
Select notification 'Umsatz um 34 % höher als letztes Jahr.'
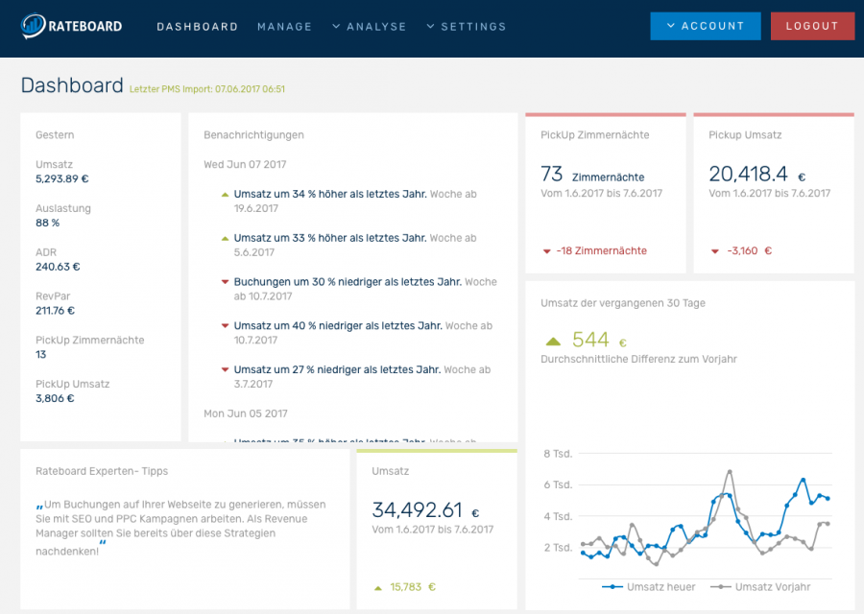point(330,194)
